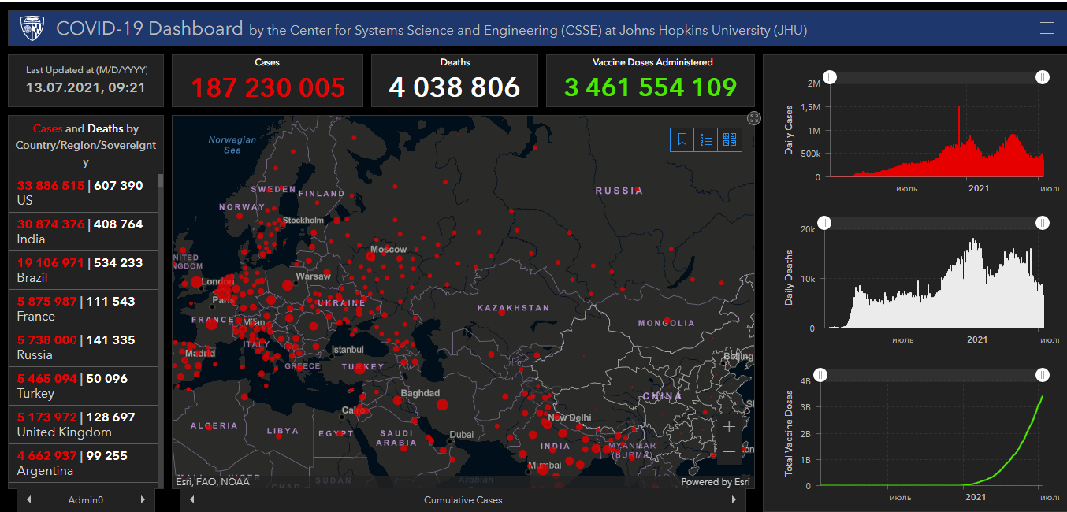Click left handle of Daily Cases range slider
This screenshot has width=1067, height=512.
831,77
